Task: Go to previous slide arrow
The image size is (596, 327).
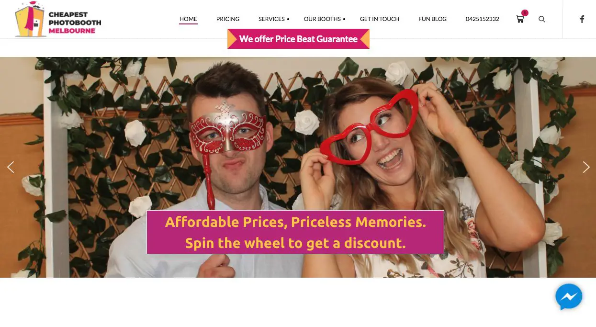Action: (x=11, y=167)
